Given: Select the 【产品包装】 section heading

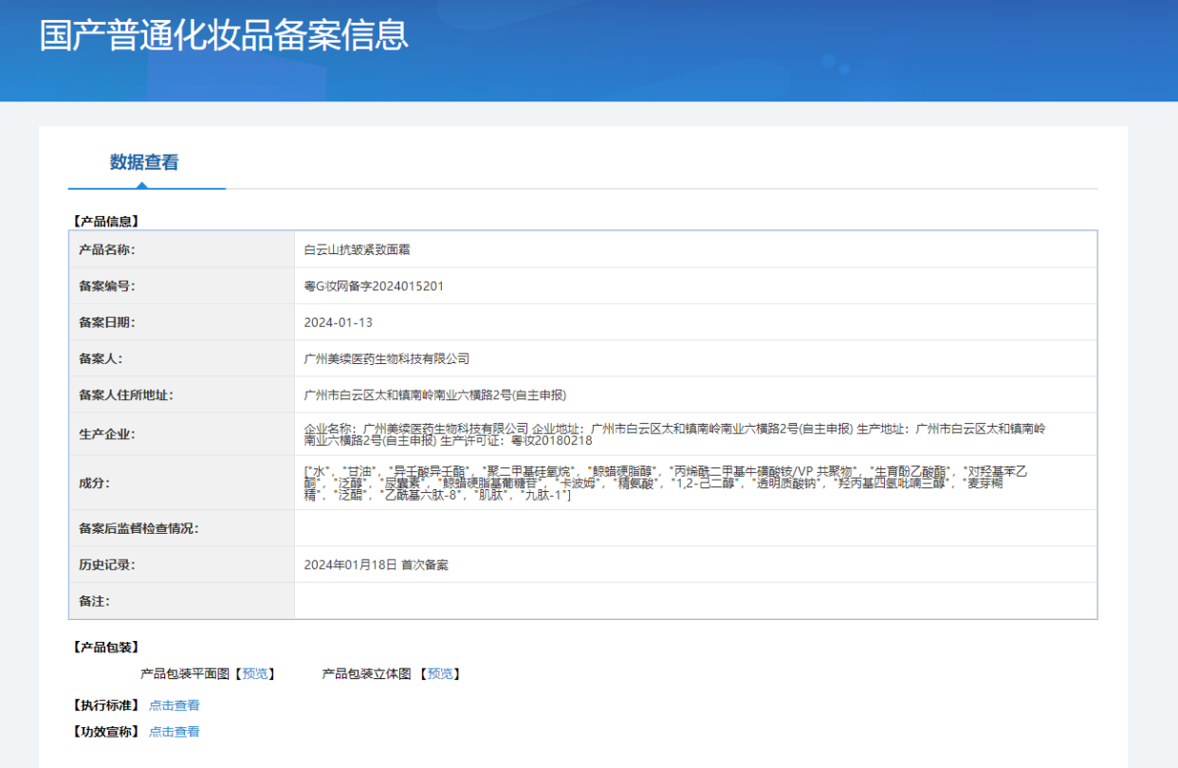Looking at the screenshot, I should pos(105,648).
